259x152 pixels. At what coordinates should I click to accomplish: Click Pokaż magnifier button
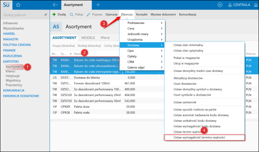point(76,14)
